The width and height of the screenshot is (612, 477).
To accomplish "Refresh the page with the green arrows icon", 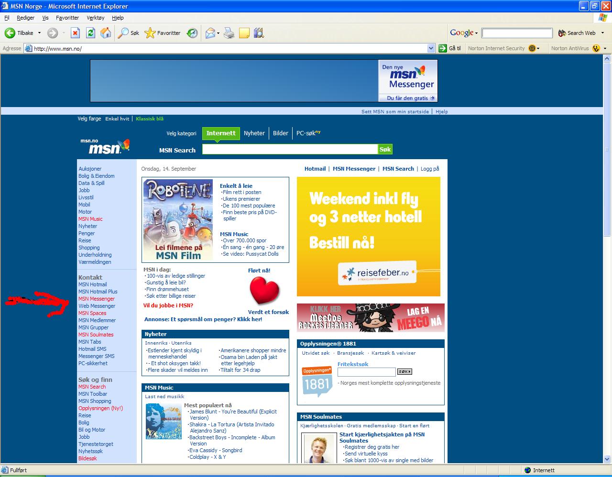I will (x=90, y=33).
